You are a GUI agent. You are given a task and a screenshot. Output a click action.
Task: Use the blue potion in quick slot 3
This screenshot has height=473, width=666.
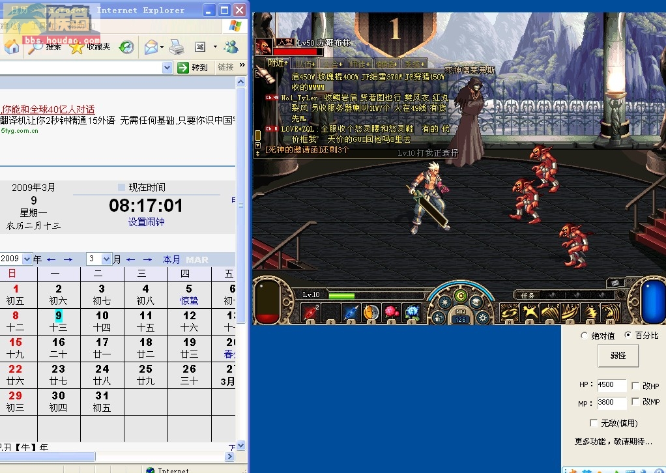[x=351, y=313]
